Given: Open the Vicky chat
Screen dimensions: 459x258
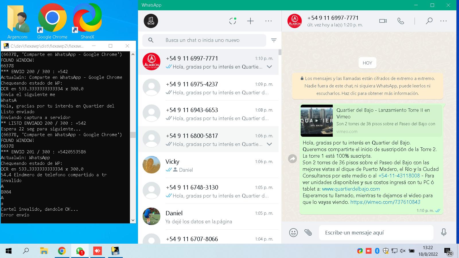Looking at the screenshot, I should (208, 165).
